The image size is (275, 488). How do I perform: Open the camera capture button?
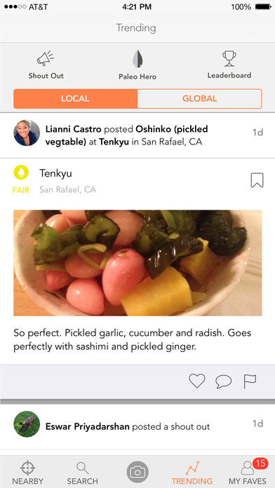coord(137,472)
